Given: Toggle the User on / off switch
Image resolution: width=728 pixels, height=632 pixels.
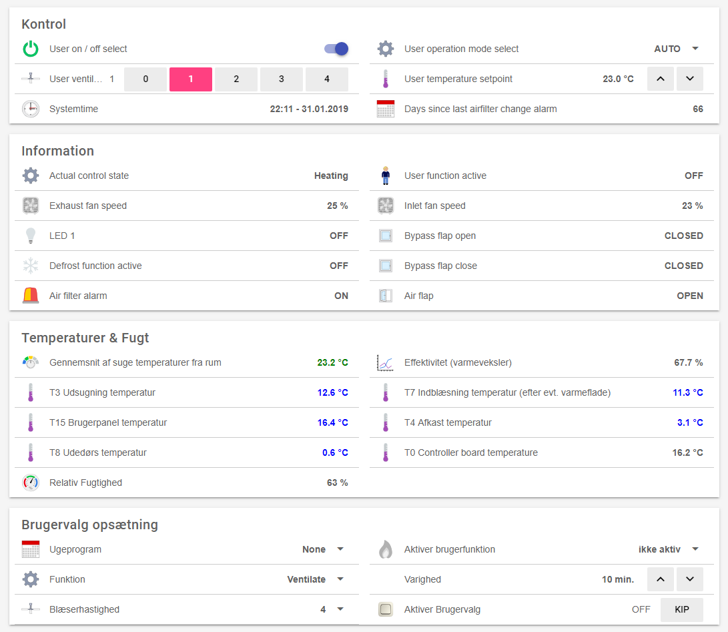Looking at the screenshot, I should [x=336, y=49].
